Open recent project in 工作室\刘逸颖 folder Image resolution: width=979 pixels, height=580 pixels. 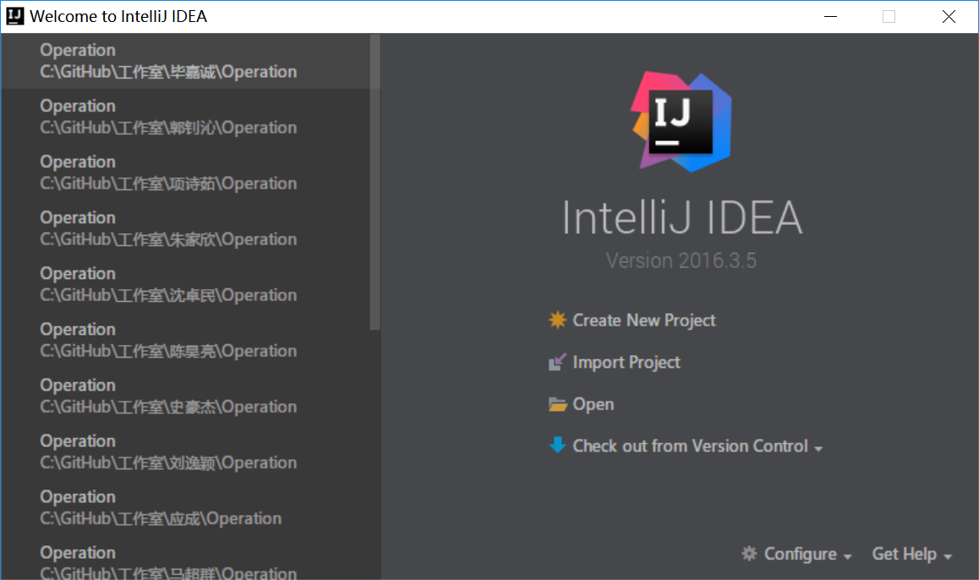186,452
